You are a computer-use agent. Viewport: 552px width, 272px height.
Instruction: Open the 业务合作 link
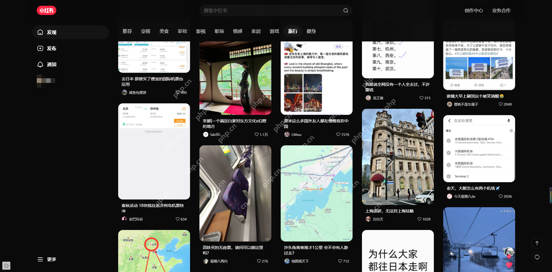501,10
